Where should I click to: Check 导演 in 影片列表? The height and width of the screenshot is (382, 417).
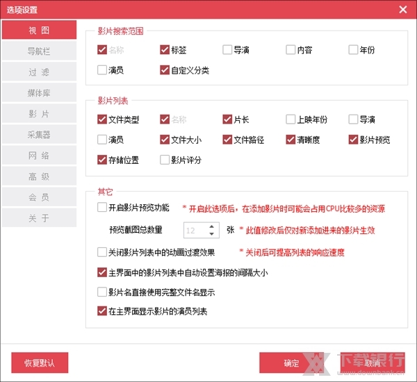[x=353, y=119]
